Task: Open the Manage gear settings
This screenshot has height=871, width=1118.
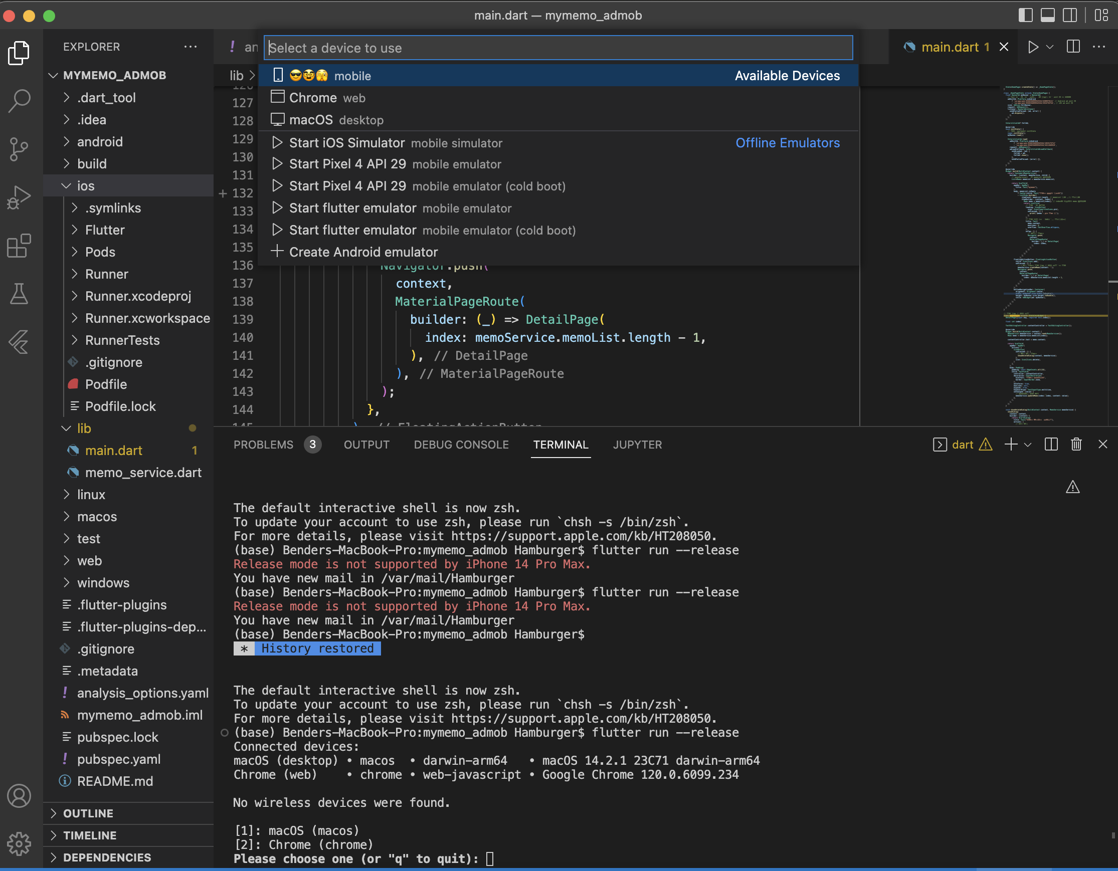Action: [19, 843]
